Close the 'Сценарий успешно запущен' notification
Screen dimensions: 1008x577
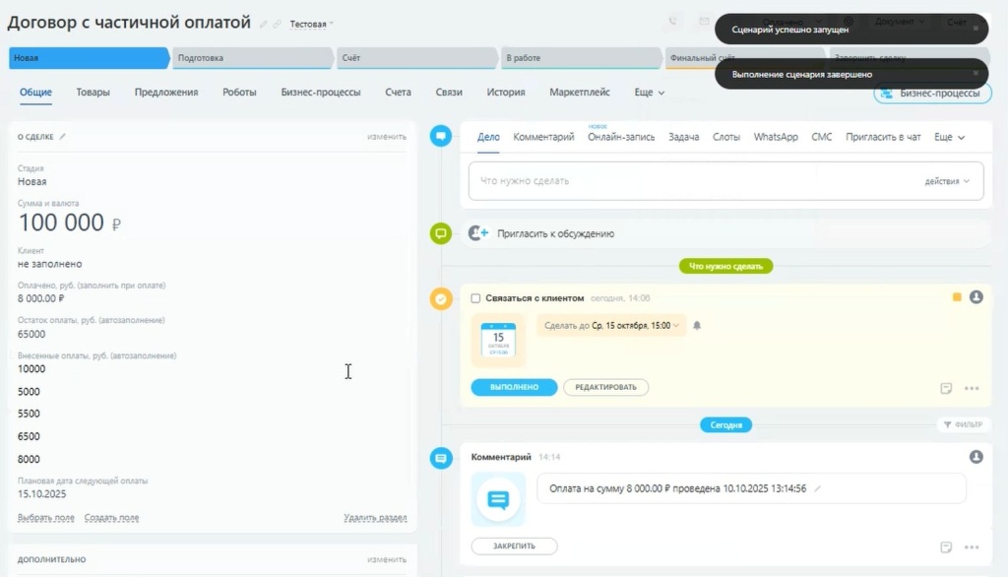click(976, 29)
